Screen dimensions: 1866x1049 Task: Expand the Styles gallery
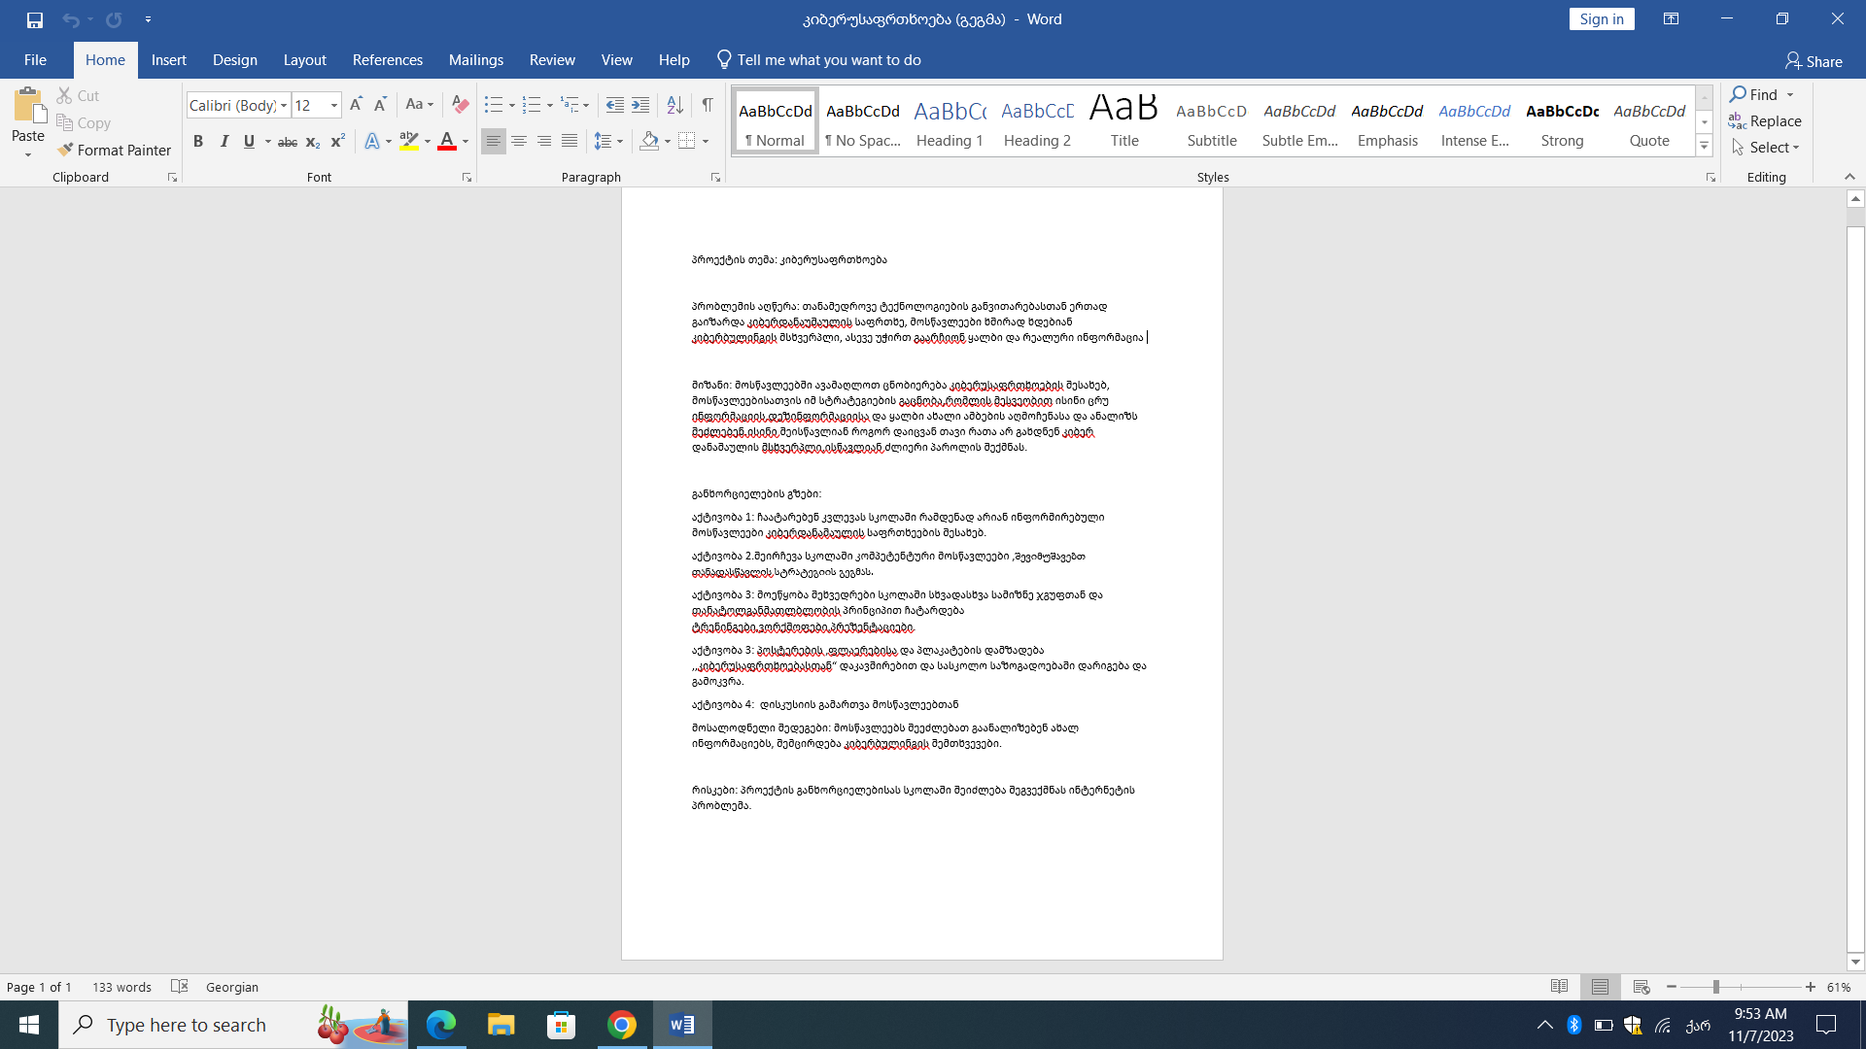[x=1704, y=146]
